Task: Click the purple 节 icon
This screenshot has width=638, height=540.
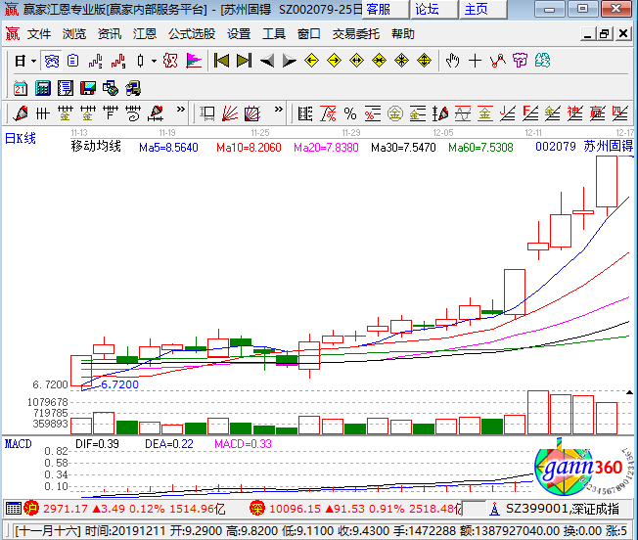Action: (x=520, y=61)
